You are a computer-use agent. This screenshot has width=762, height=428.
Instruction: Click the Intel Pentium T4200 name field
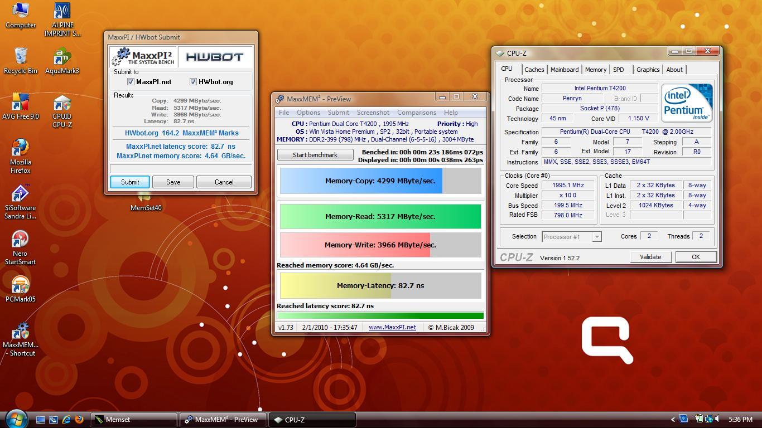point(600,88)
